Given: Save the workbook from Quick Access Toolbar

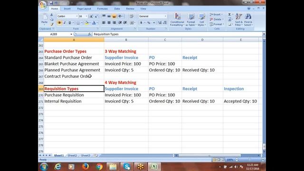Looking at the screenshot, I should click(x=51, y=3).
